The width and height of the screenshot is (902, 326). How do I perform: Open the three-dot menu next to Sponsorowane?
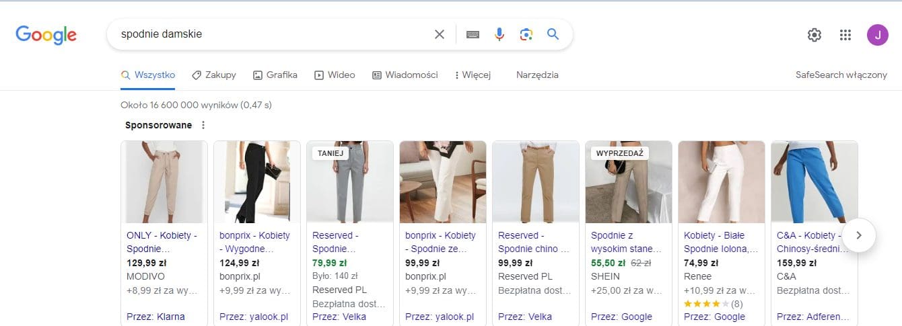[x=203, y=125]
